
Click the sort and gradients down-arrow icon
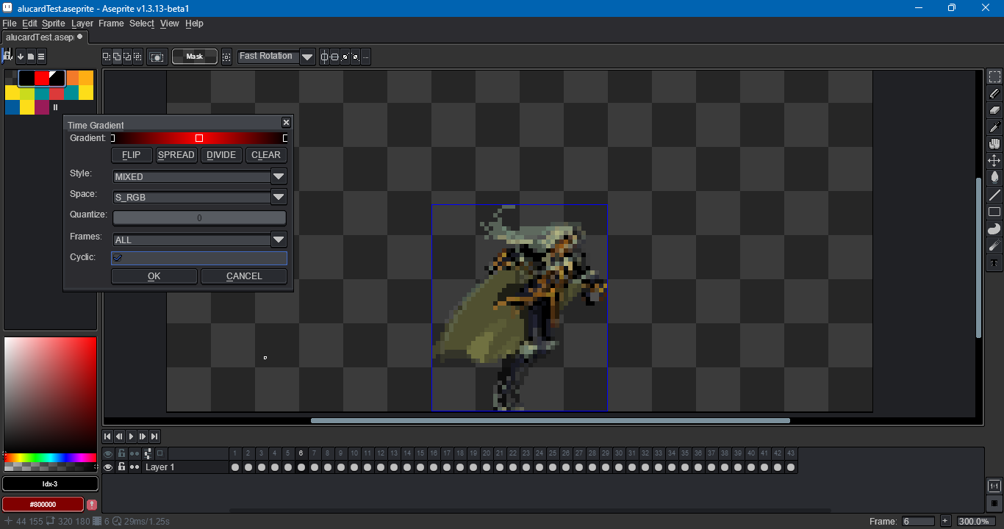pyautogui.click(x=21, y=57)
